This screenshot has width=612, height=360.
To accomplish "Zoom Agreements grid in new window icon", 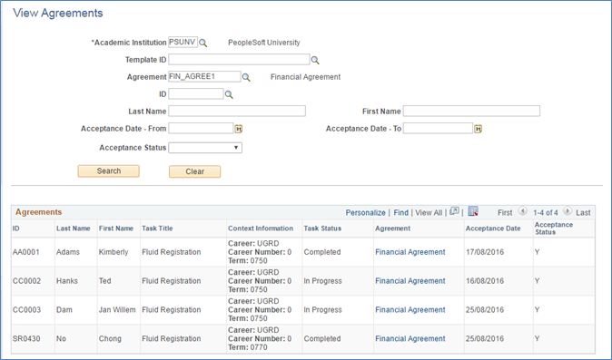I will tap(454, 211).
